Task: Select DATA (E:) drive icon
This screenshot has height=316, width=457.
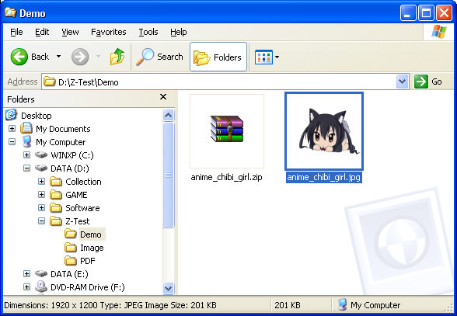Action: (41, 274)
